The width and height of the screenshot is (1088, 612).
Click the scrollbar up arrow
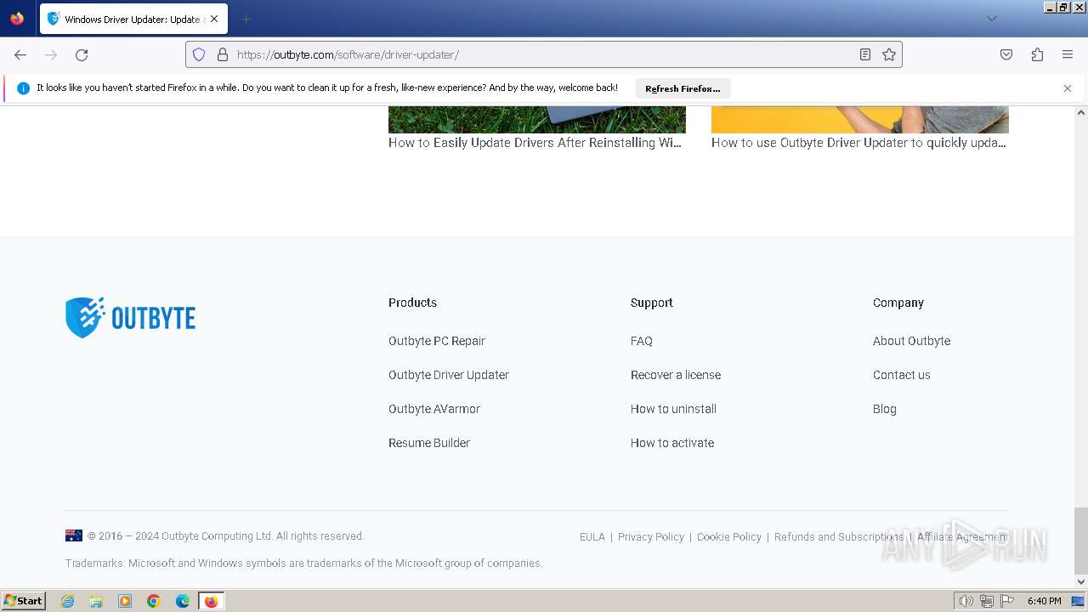pos(1081,112)
